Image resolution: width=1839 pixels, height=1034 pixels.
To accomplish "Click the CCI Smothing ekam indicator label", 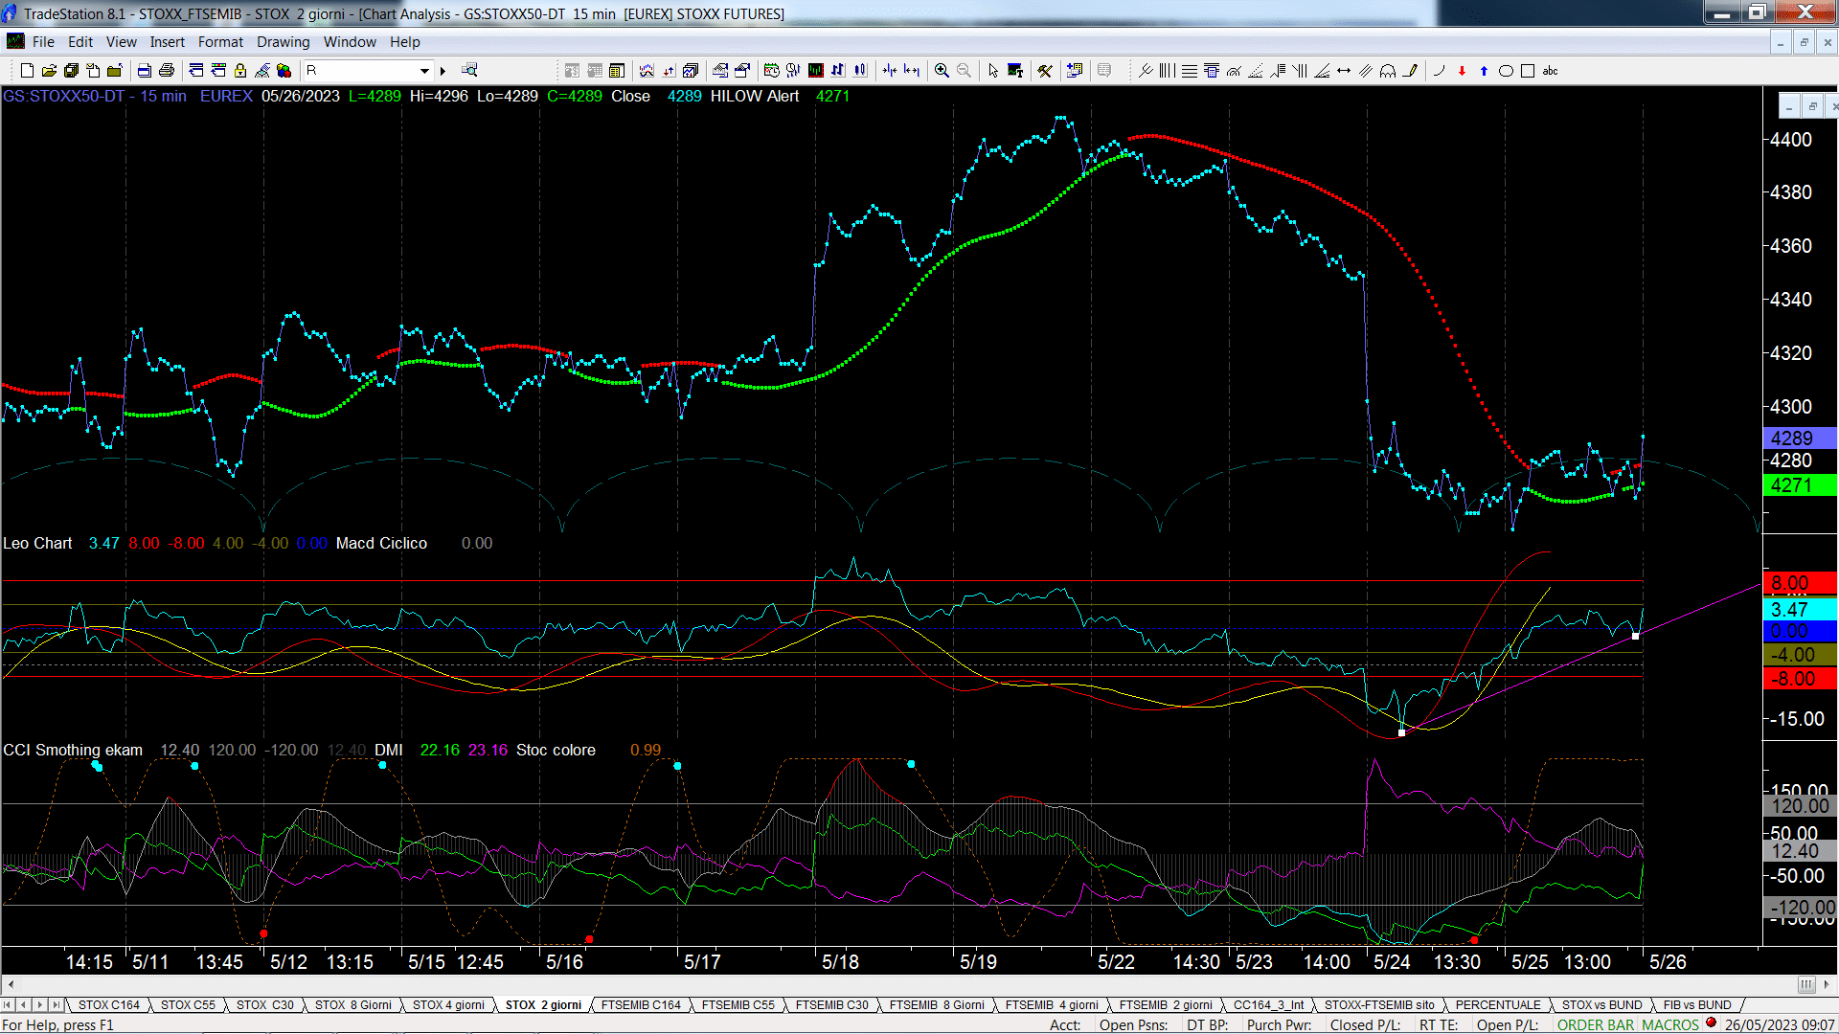I will [x=73, y=750].
